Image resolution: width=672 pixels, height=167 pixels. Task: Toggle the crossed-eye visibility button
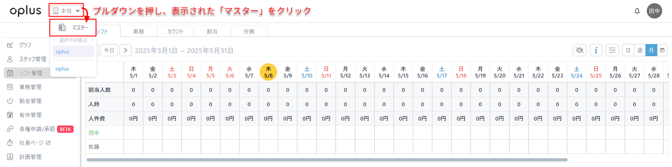click(580, 50)
